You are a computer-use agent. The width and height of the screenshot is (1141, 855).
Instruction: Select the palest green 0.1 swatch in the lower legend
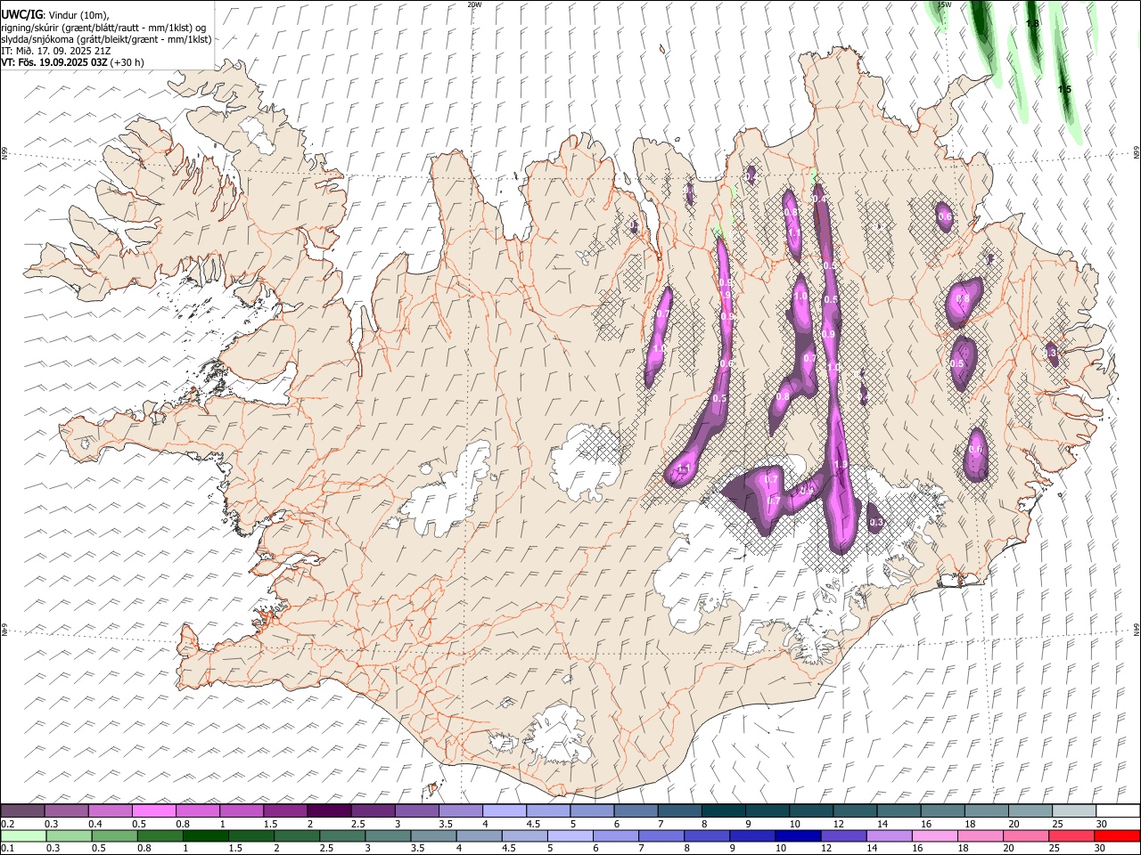click(x=23, y=835)
